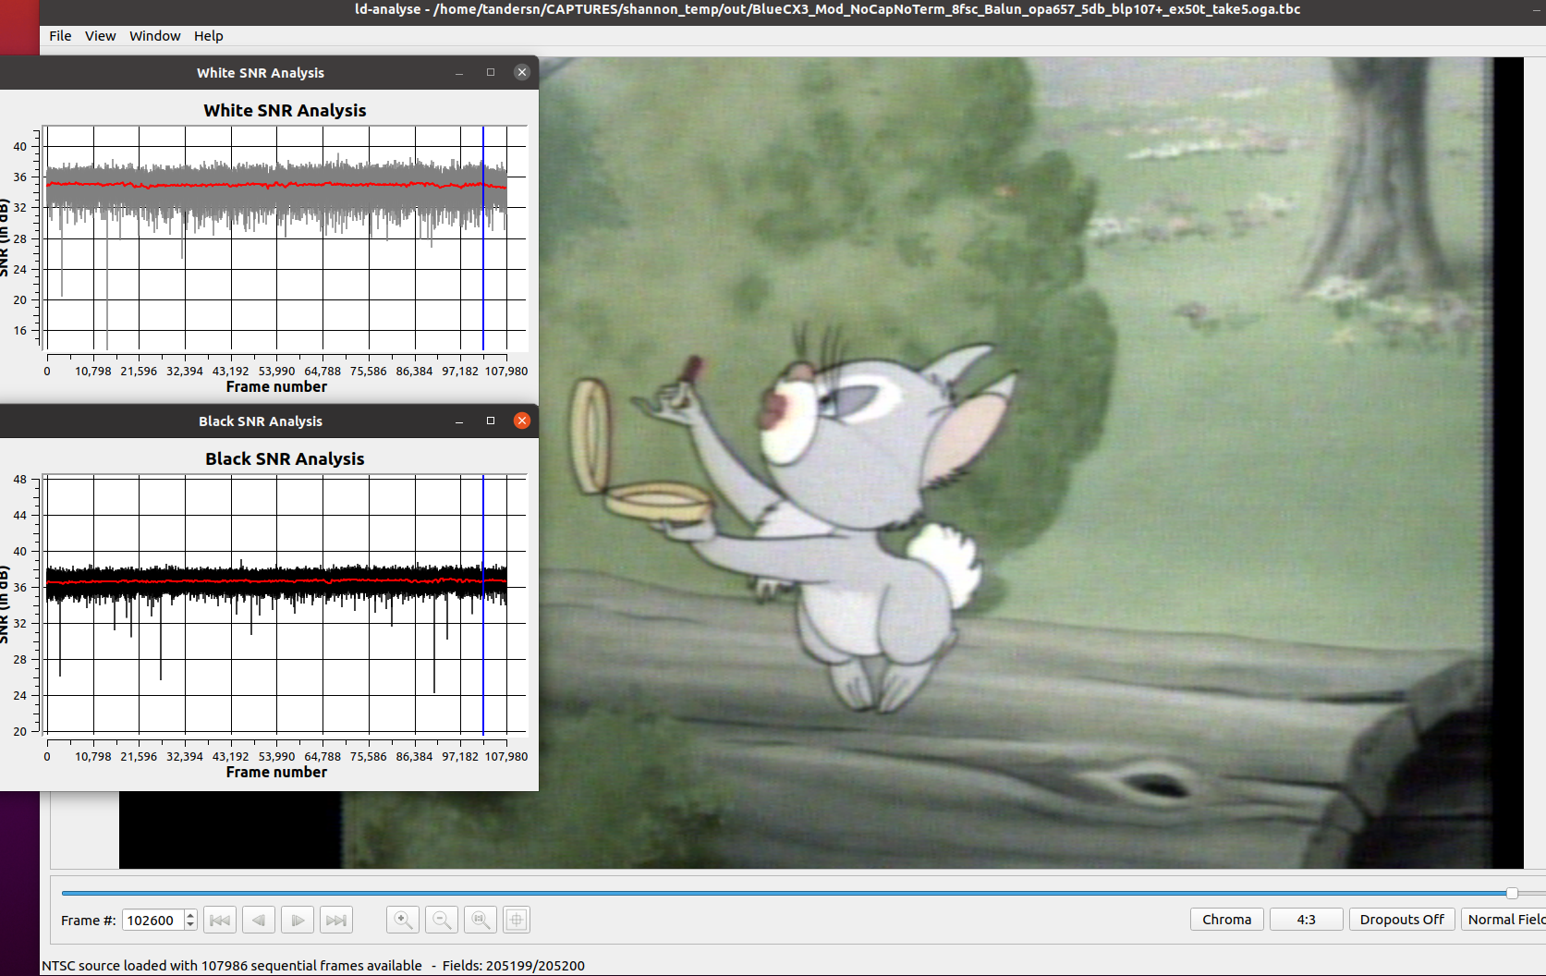The height and width of the screenshot is (976, 1546).
Task: Close the White SNR Analysis window
Action: 522,72
